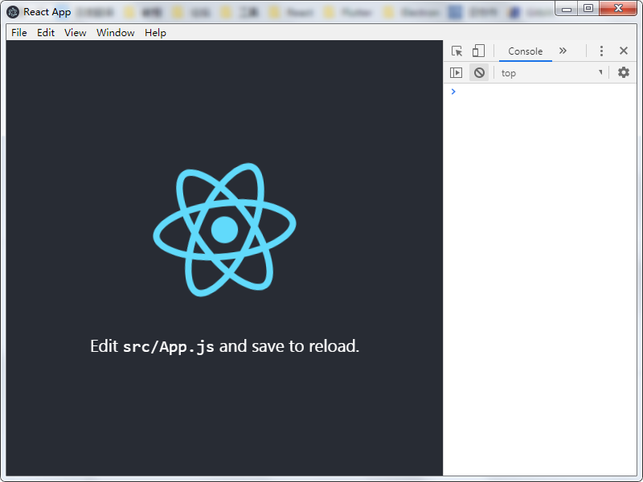
Task: Click the React App title bar icon
Action: 13,12
